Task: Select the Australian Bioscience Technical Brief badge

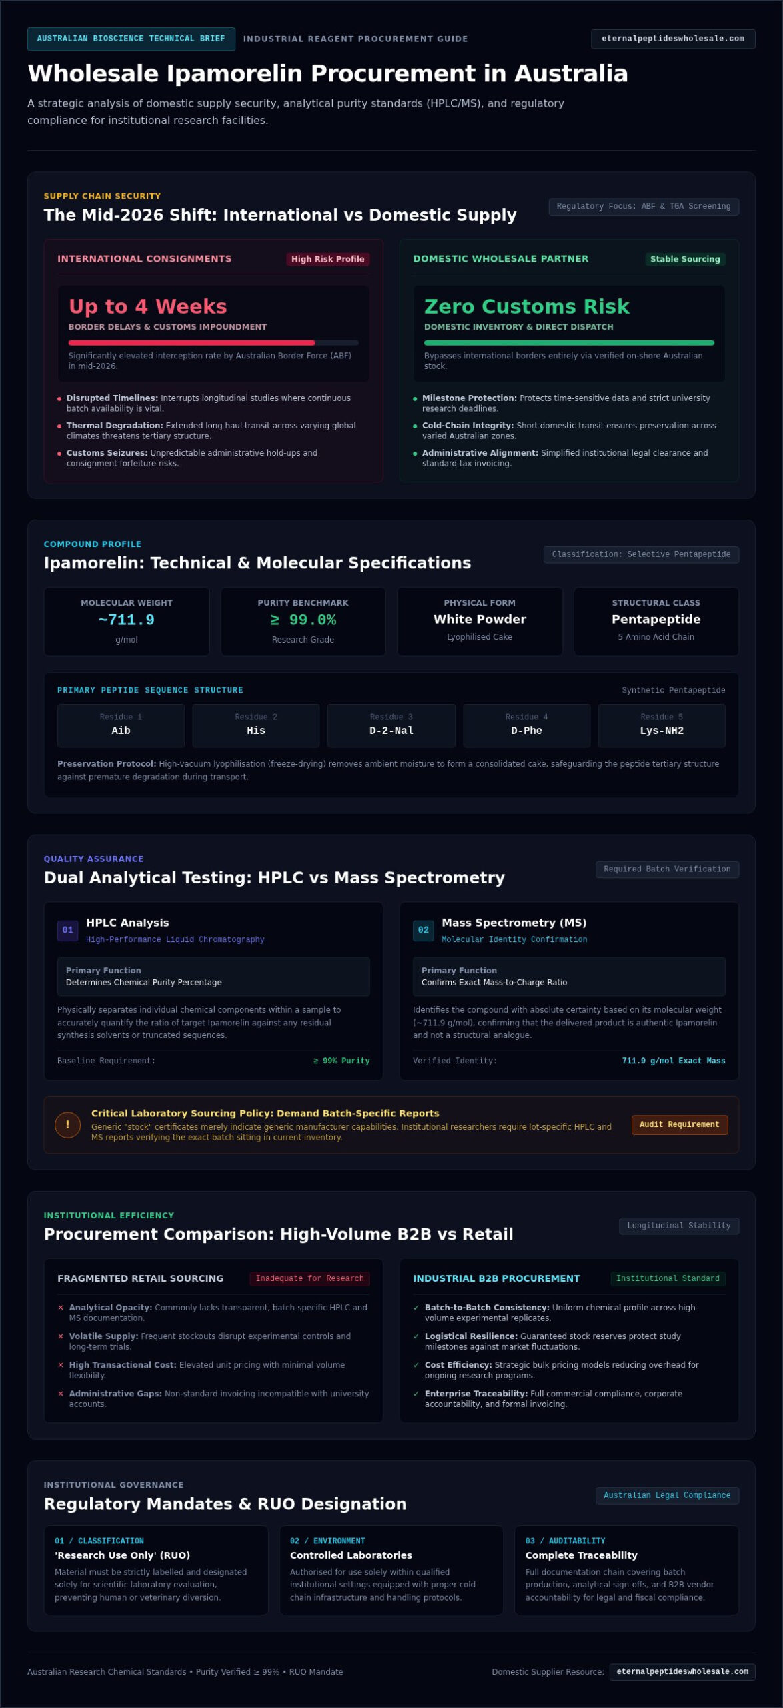Action: 131,39
